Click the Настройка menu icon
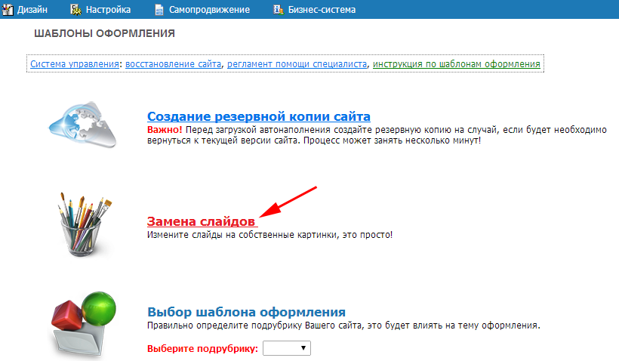The image size is (619, 361). (x=75, y=10)
